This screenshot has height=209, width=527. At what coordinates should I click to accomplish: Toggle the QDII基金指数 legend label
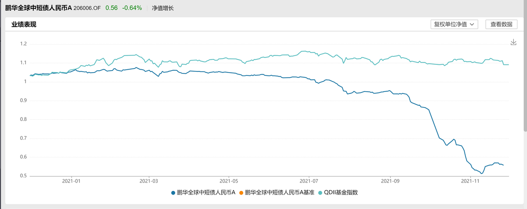pos(340,193)
